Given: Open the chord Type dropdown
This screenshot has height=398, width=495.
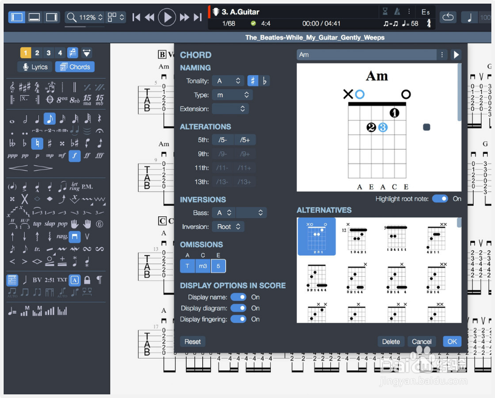Looking at the screenshot, I should coord(232,95).
